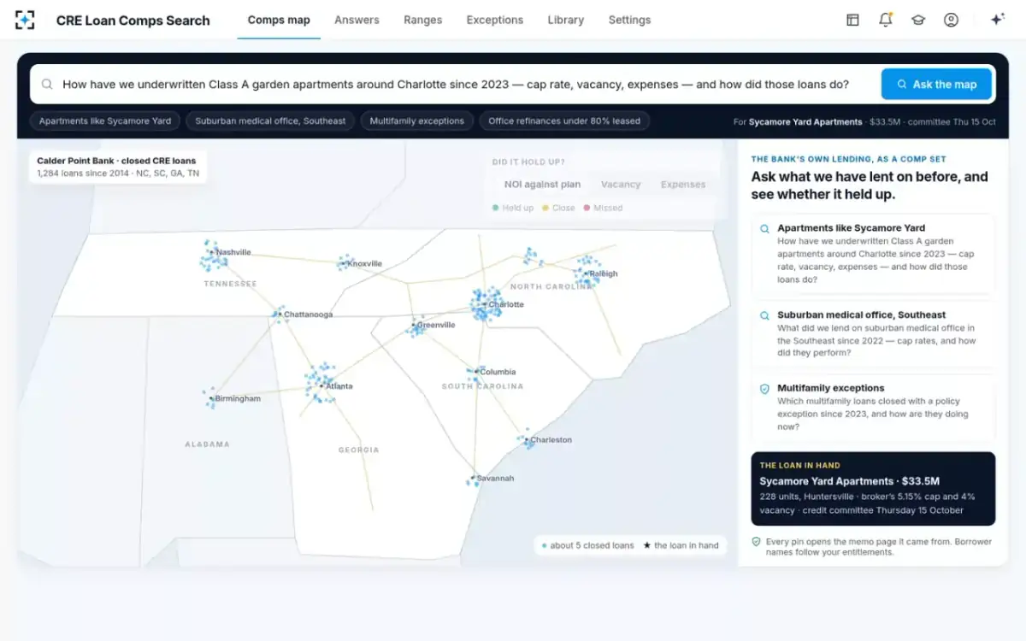This screenshot has width=1026, height=641.
Task: Click the Knoxville pin cluster
Action: tap(345, 262)
